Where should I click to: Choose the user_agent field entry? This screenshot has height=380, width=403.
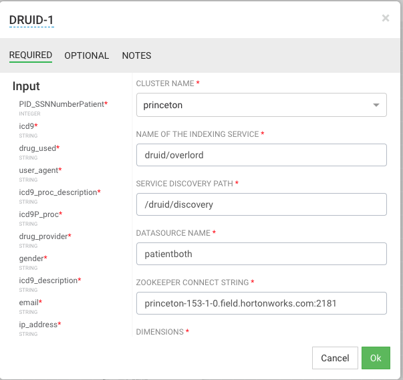pyautogui.click(x=39, y=170)
